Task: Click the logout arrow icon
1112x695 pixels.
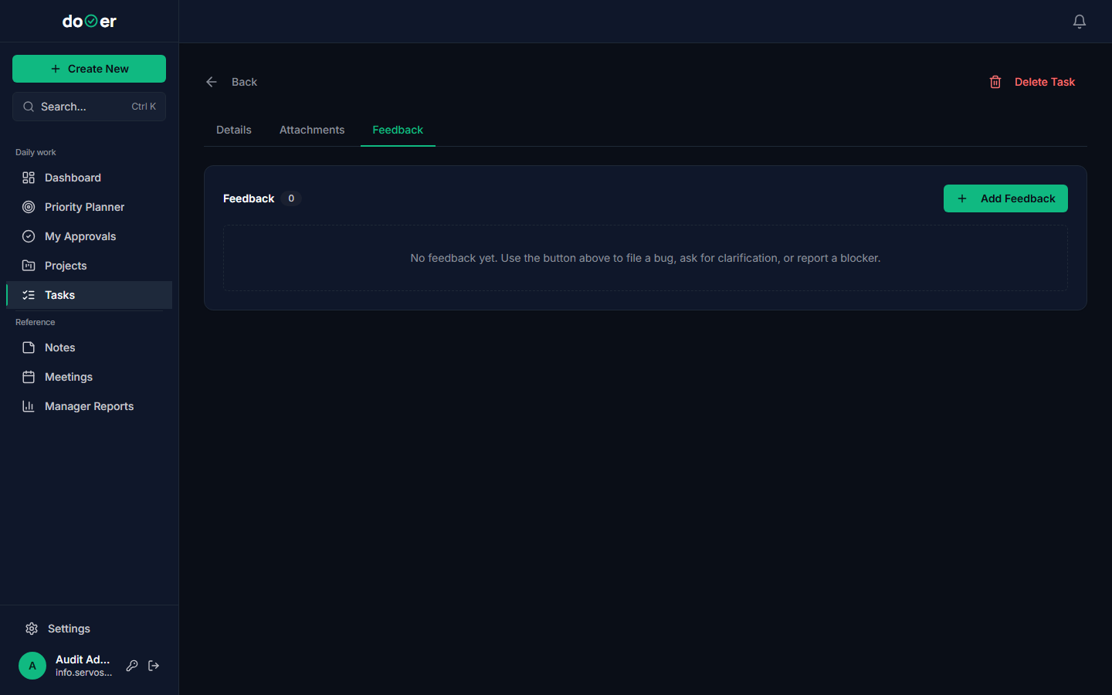Action: 154,666
